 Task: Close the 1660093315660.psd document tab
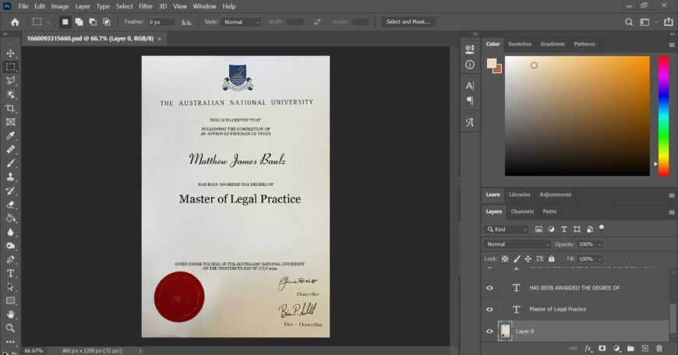click(x=160, y=39)
